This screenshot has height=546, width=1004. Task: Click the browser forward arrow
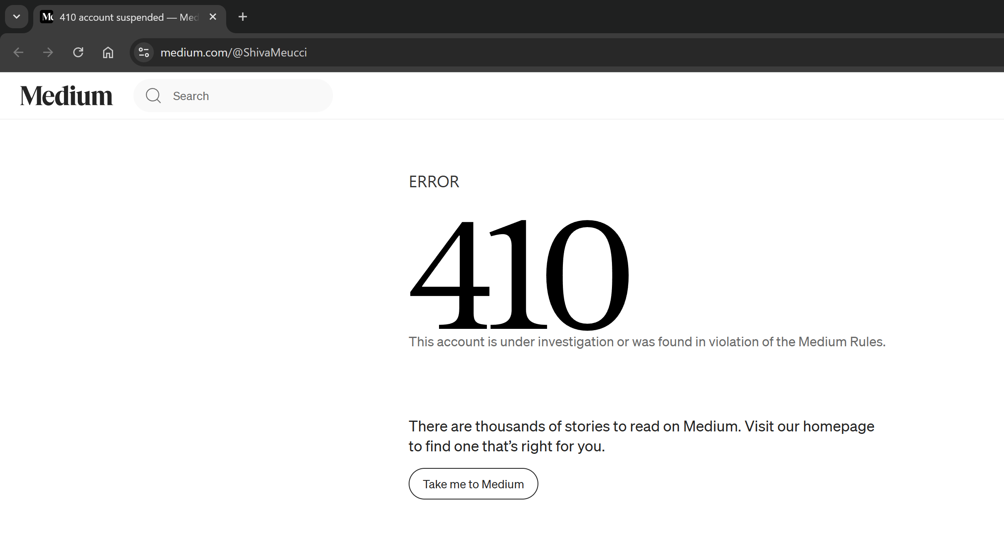(48, 53)
